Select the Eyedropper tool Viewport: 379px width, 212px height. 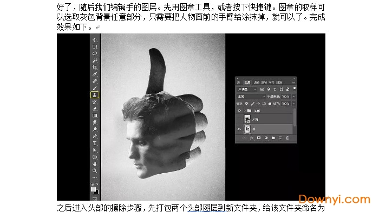pos(95,74)
